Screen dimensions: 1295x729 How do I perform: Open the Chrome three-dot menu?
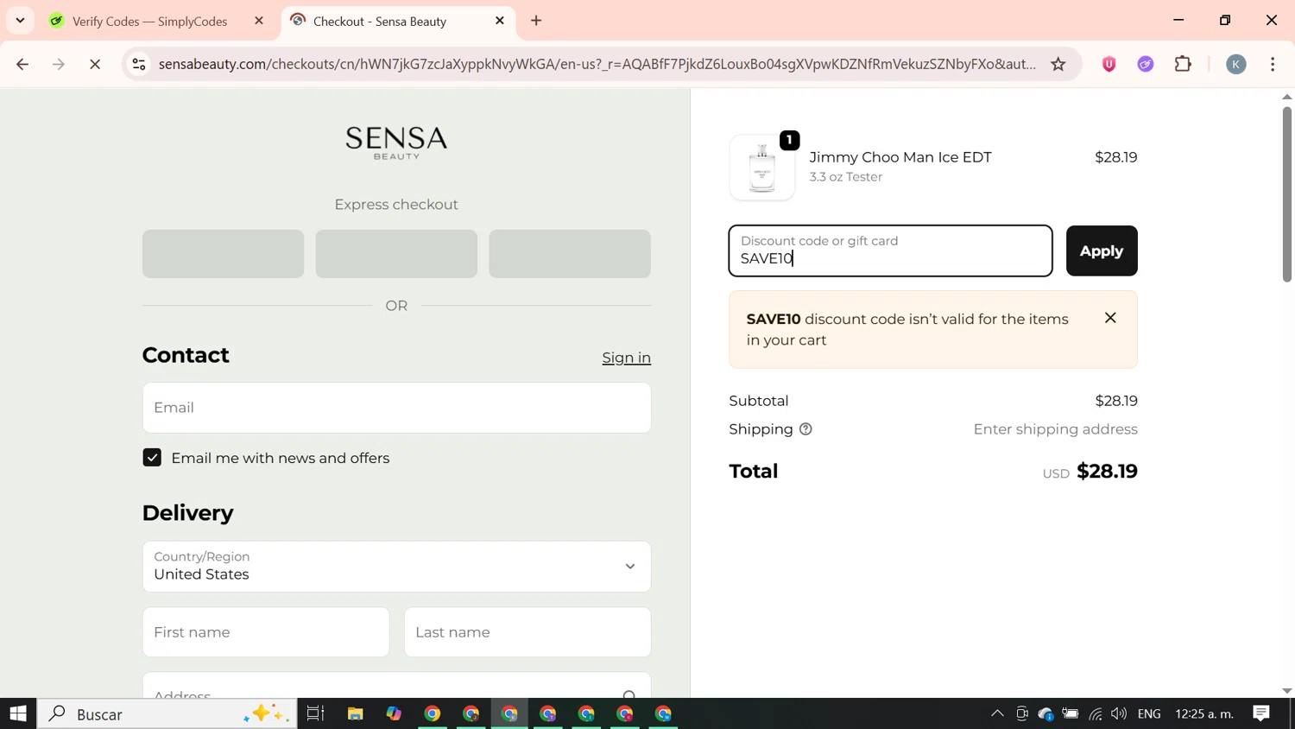point(1273,64)
